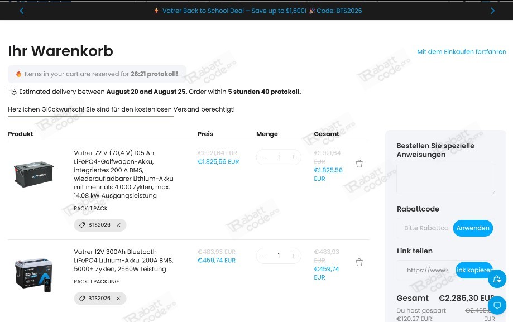Click the €459,74 EUR price under Preis
Screen dimensions: 513x322
point(216,261)
